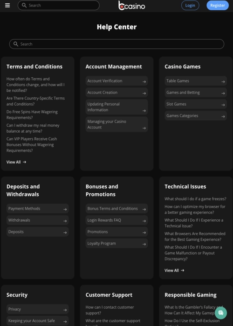Open 'How often do Terms and Conditions change' question

pyautogui.click(x=35, y=85)
